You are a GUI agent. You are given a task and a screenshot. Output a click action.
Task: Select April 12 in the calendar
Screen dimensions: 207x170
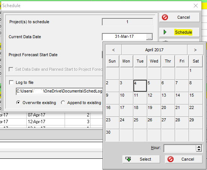click(154, 98)
